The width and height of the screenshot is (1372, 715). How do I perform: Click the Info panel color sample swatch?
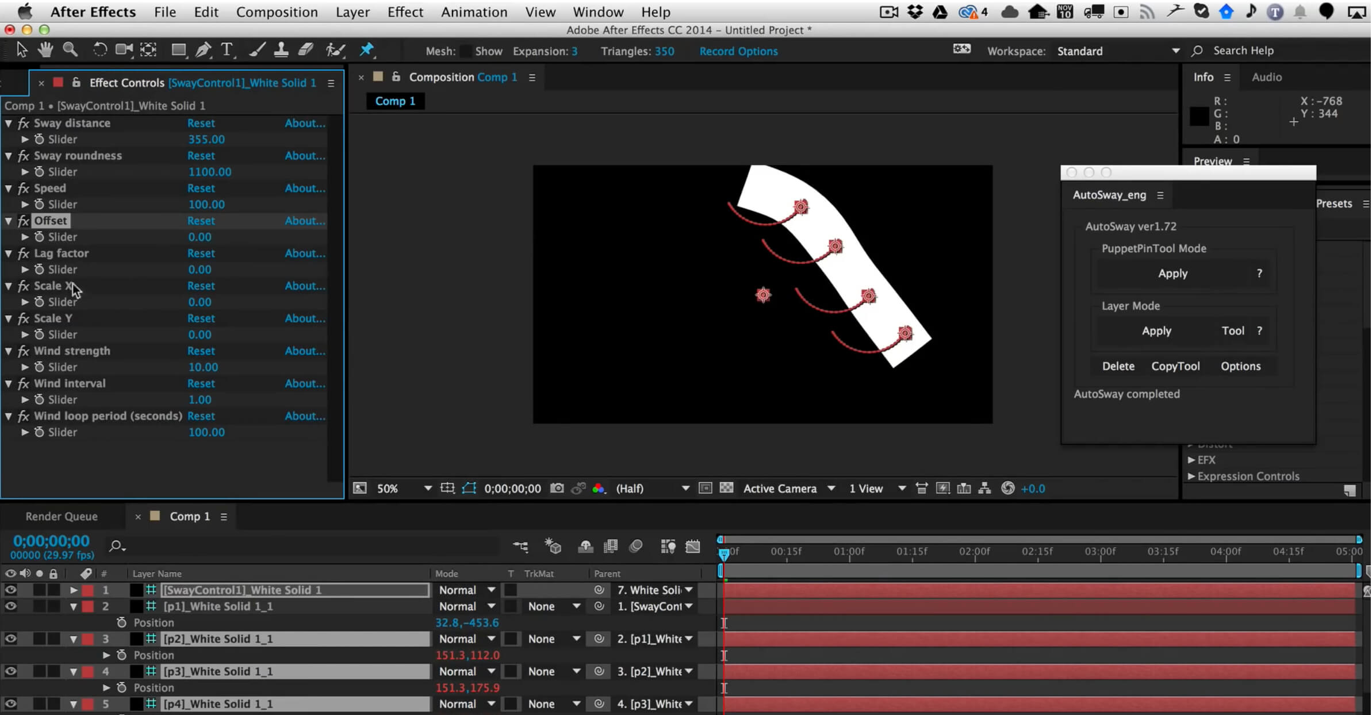1199,116
